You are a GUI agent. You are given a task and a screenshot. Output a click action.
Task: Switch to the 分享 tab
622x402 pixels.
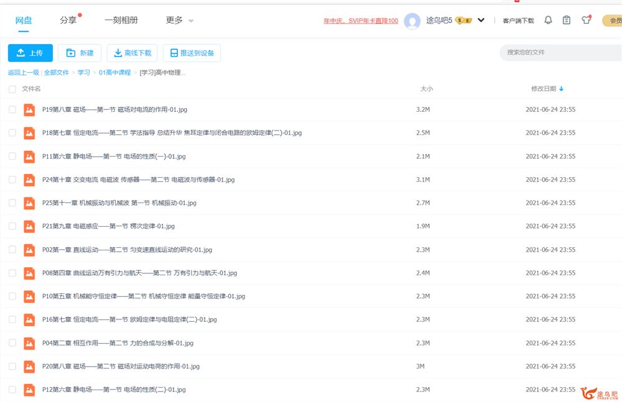[68, 21]
